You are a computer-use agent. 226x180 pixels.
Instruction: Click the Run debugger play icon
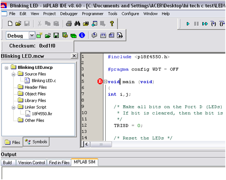(188, 24)
